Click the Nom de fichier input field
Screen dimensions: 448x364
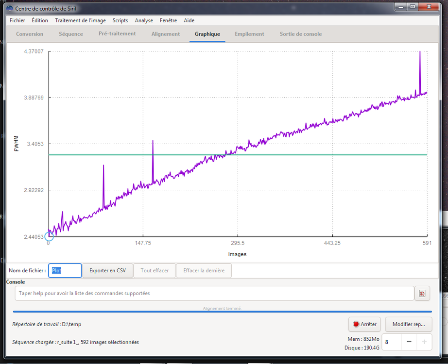tap(65, 271)
